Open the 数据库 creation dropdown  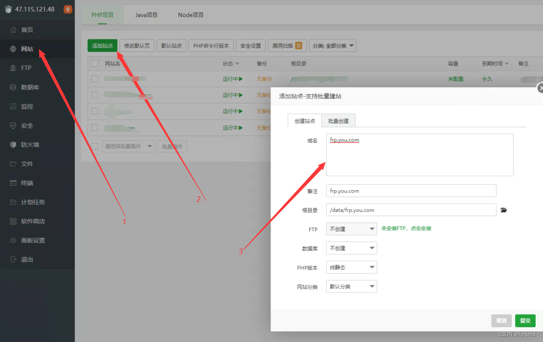point(351,248)
